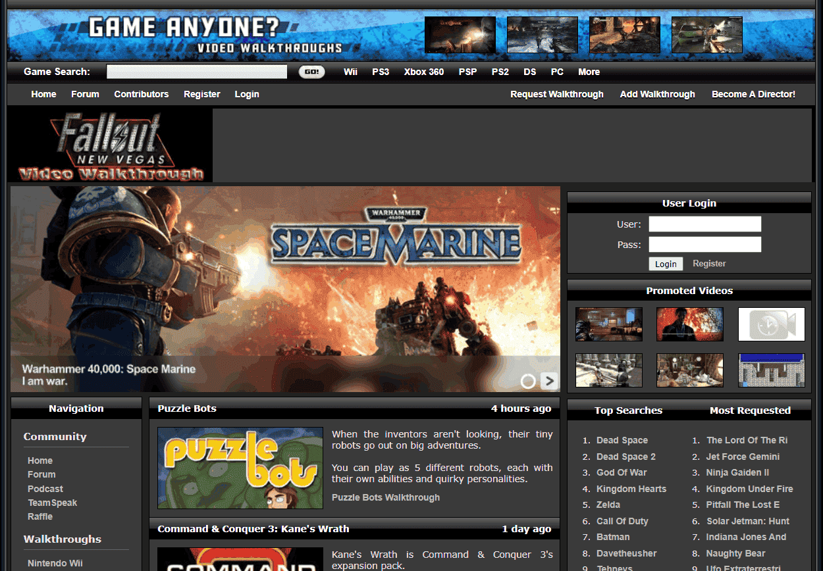Open the first promoted video thumbnail
823x571 pixels.
(608, 324)
